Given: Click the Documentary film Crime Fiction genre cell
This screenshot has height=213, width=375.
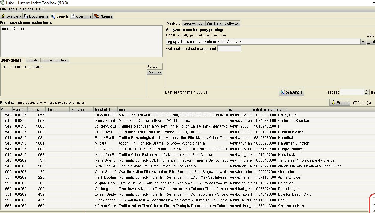Looking at the screenshot, I should 173,166.
